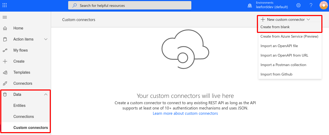This screenshot has width=329, height=135.
Task: Open the Settings gear icon
Action: pos(298,5)
